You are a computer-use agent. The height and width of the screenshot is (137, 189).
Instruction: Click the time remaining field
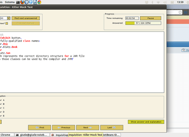pos(132,18)
